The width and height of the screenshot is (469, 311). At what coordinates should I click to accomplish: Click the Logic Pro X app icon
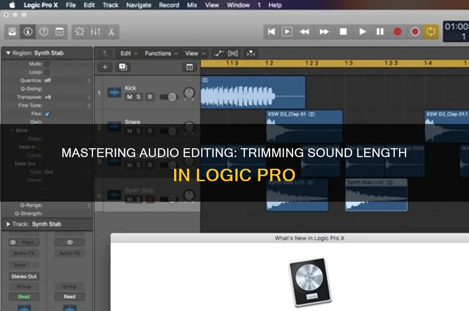(x=311, y=282)
